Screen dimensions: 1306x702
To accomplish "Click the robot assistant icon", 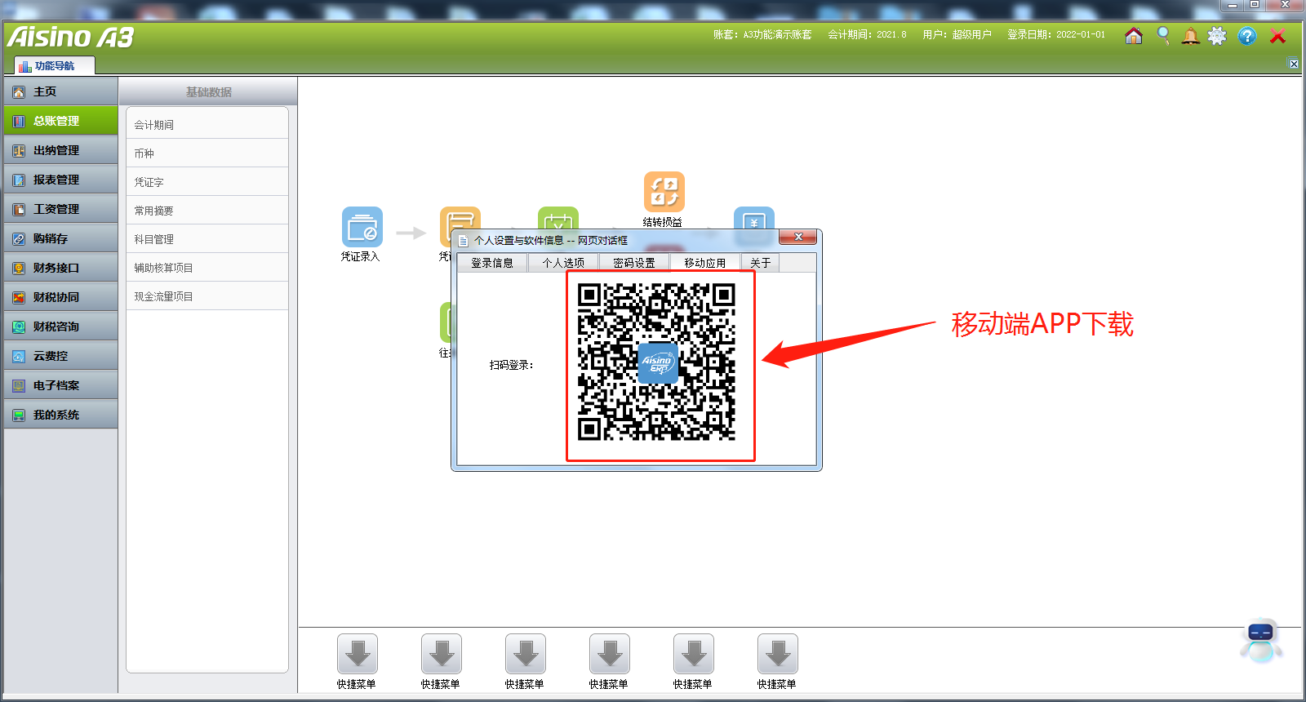I will tap(1260, 640).
